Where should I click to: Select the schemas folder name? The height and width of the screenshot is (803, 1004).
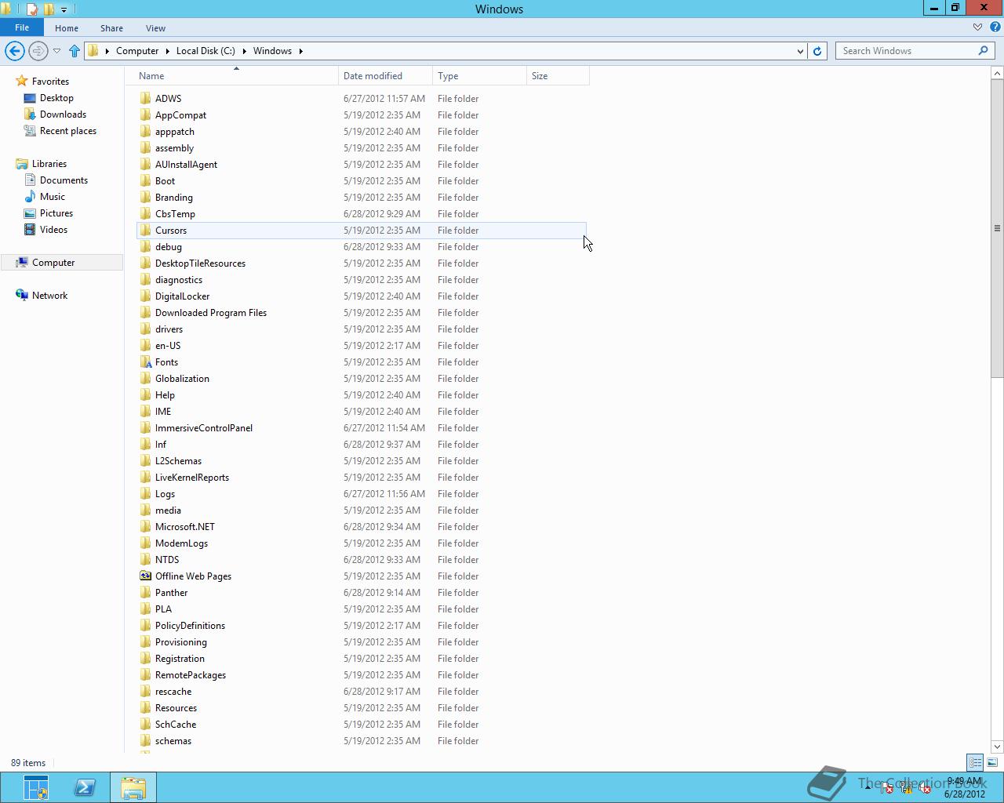point(173,741)
